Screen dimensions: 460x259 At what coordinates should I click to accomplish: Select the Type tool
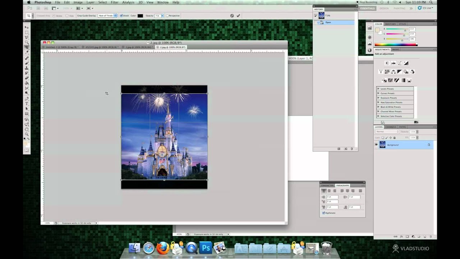[27, 104]
